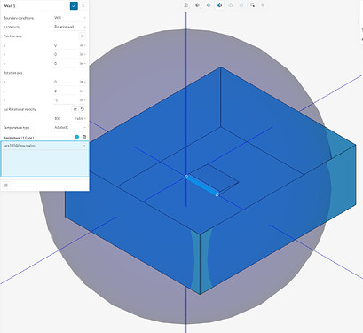Image resolution: width=363 pixels, height=333 pixels.
Task: Click the home view icon in viewer toolbar
Action: [x=186, y=5]
